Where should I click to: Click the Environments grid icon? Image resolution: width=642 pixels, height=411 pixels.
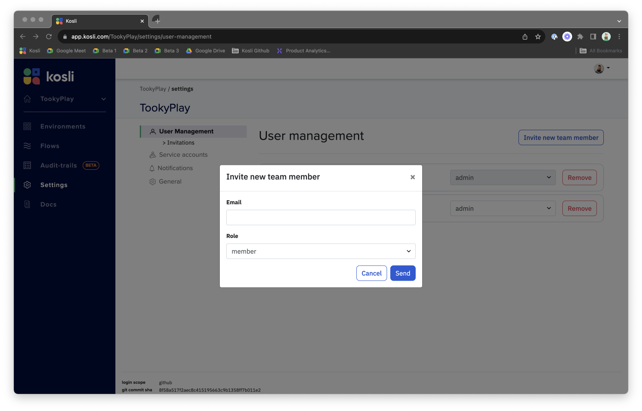coord(27,126)
